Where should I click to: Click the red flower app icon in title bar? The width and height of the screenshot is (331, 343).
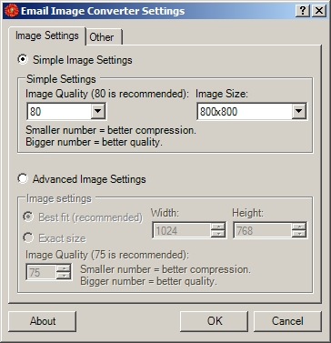(12, 11)
